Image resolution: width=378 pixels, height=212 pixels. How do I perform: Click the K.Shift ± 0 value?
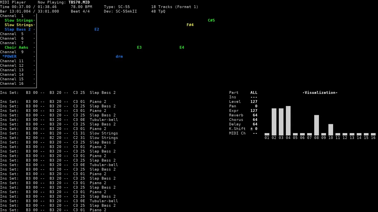pyautogui.click(x=254, y=129)
